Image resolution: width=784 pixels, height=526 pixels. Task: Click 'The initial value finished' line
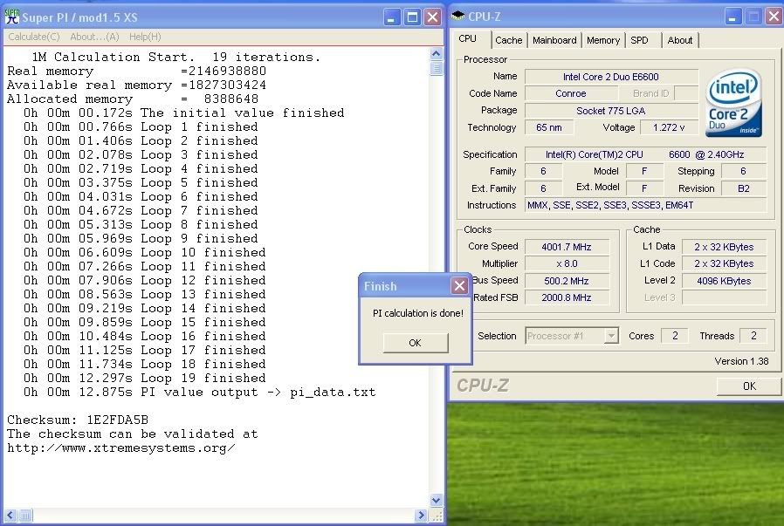(x=183, y=113)
